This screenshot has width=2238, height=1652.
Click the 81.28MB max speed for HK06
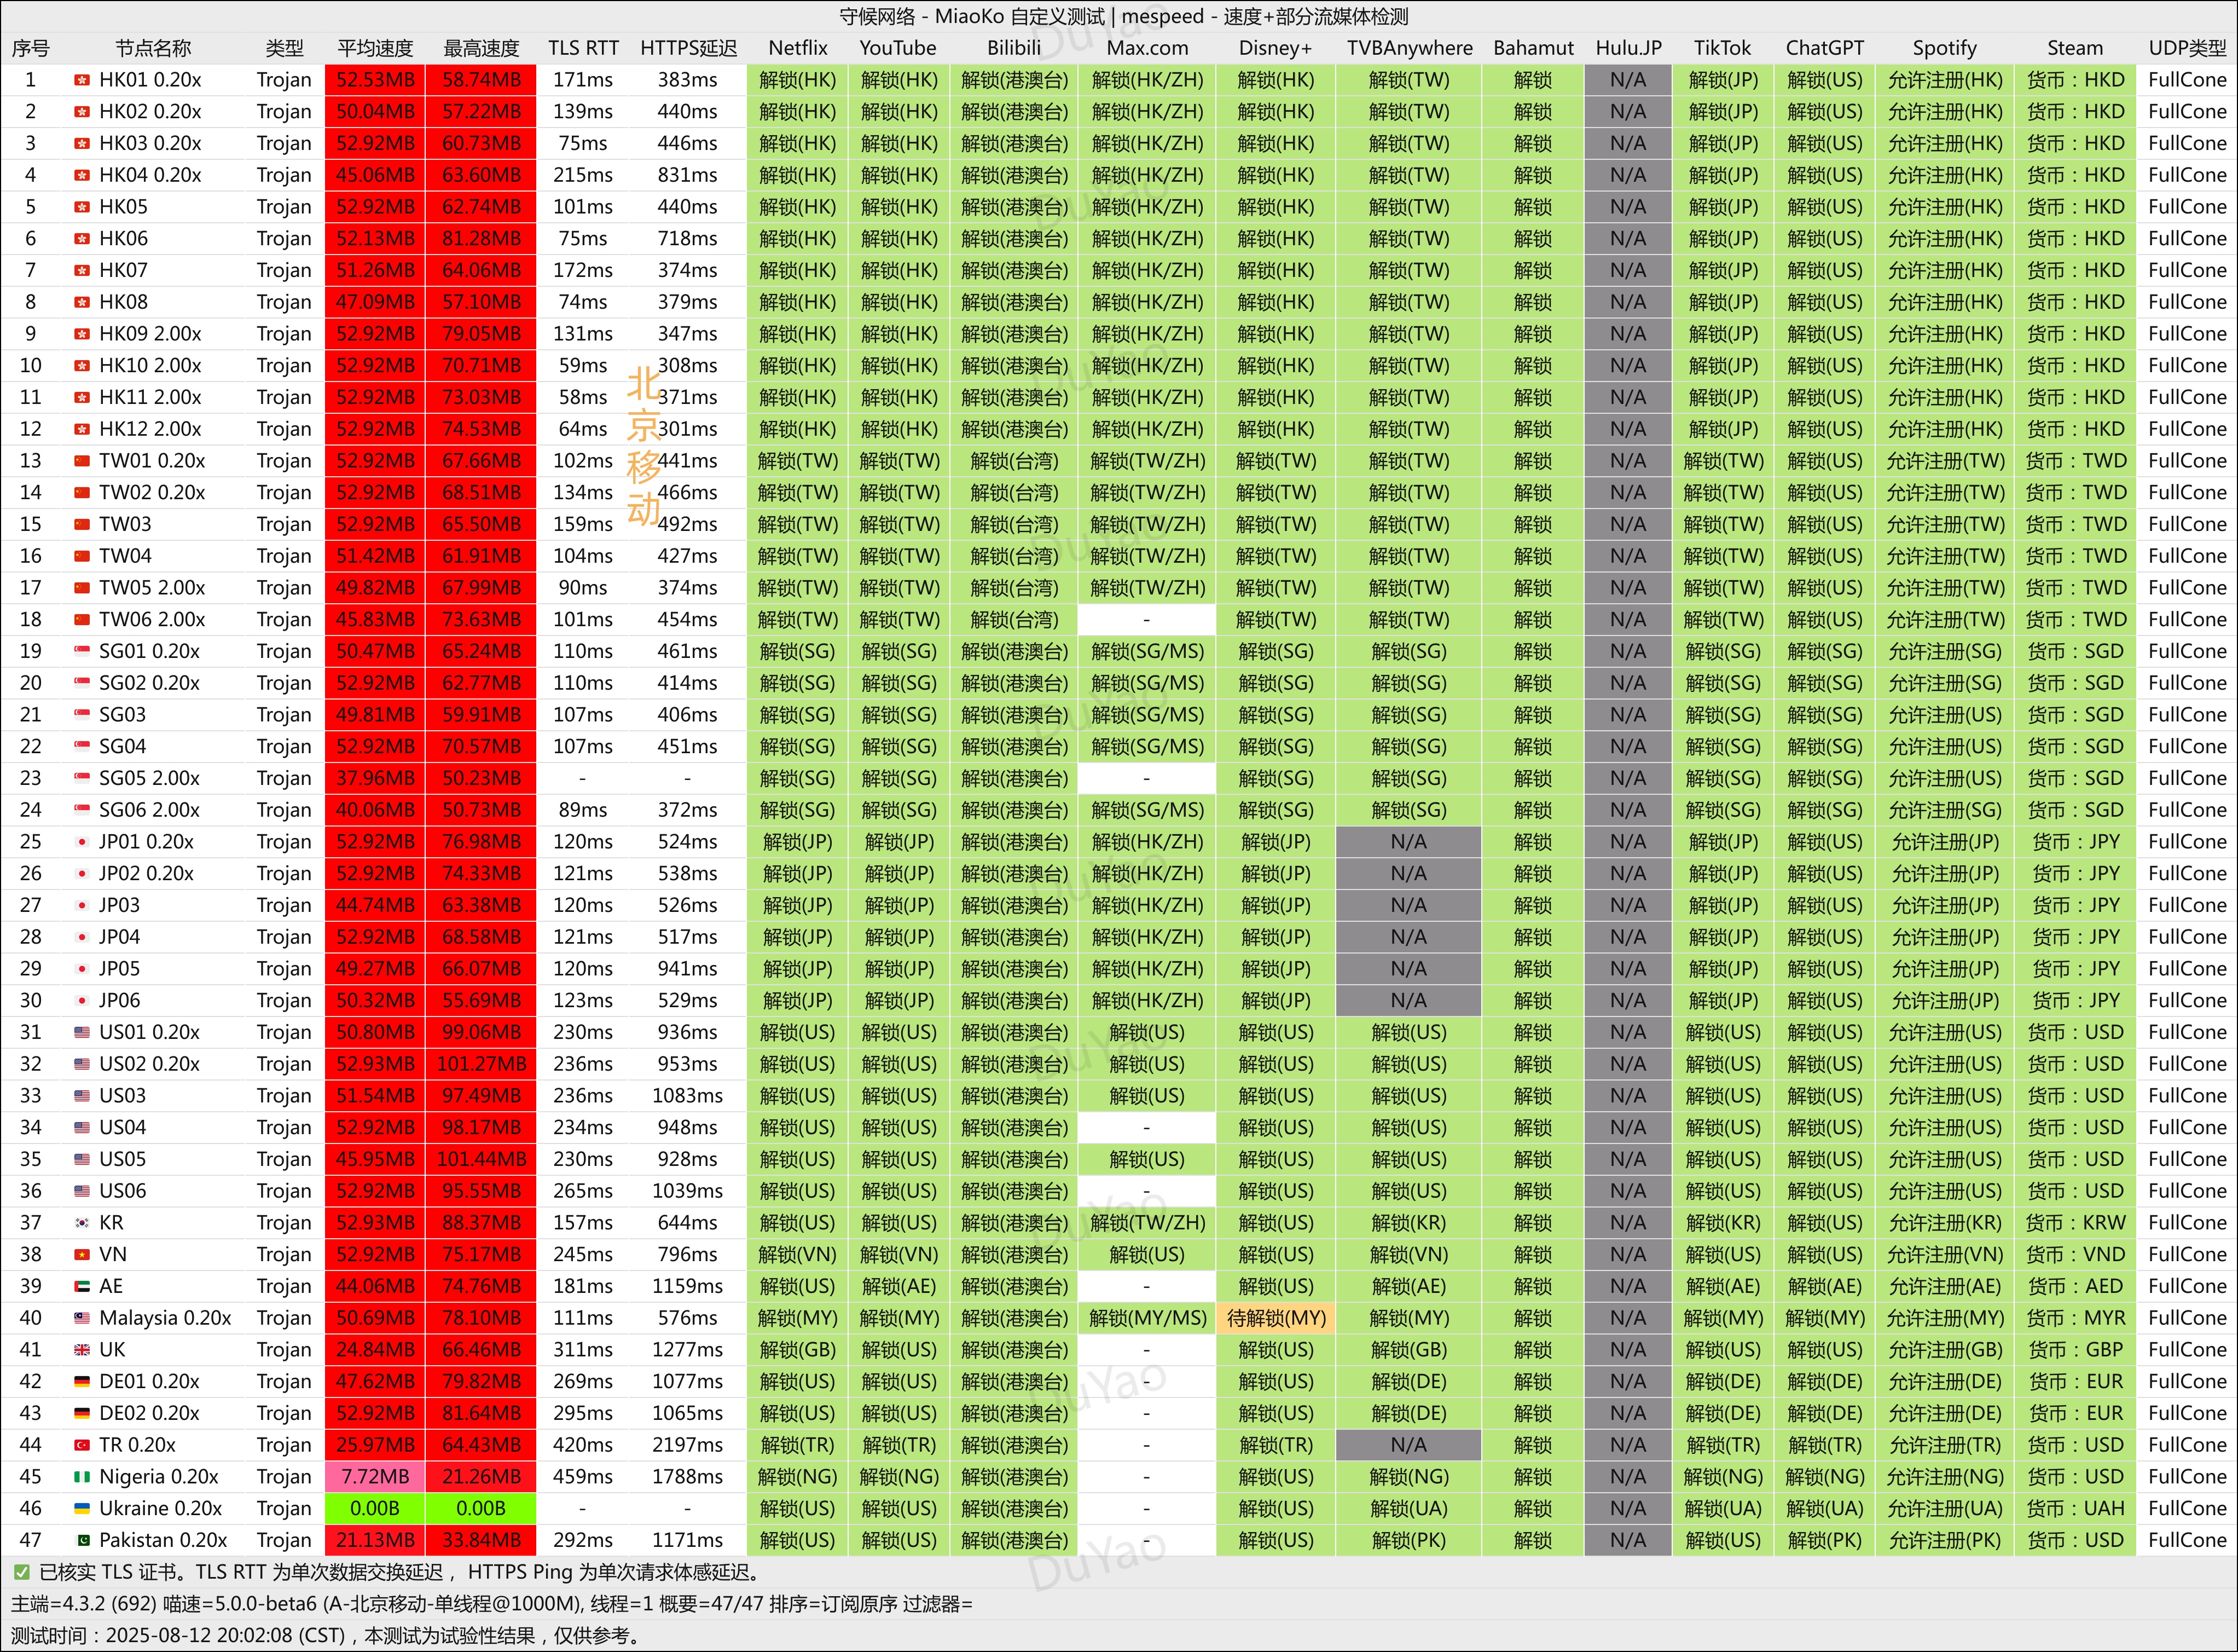(x=481, y=239)
